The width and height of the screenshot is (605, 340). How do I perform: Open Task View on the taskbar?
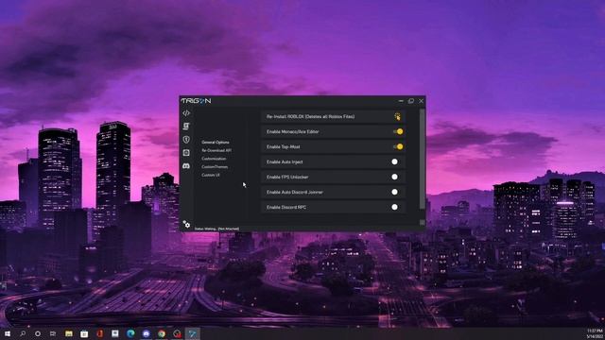[x=53, y=333]
